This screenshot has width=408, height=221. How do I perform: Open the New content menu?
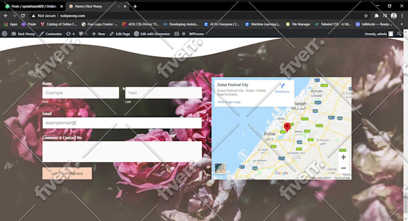[x=98, y=34]
